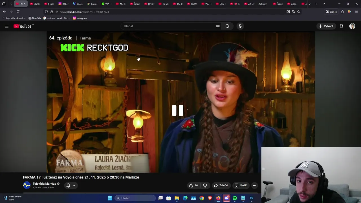The width and height of the screenshot is (361, 203).
Task: Open File Explorer from the taskbar
Action: [177, 198]
